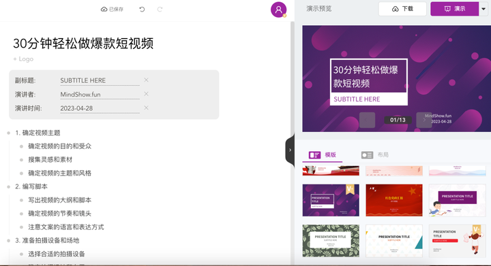491x266 pixels.
Task: Click the Add Logo link
Action: [x=23, y=59]
